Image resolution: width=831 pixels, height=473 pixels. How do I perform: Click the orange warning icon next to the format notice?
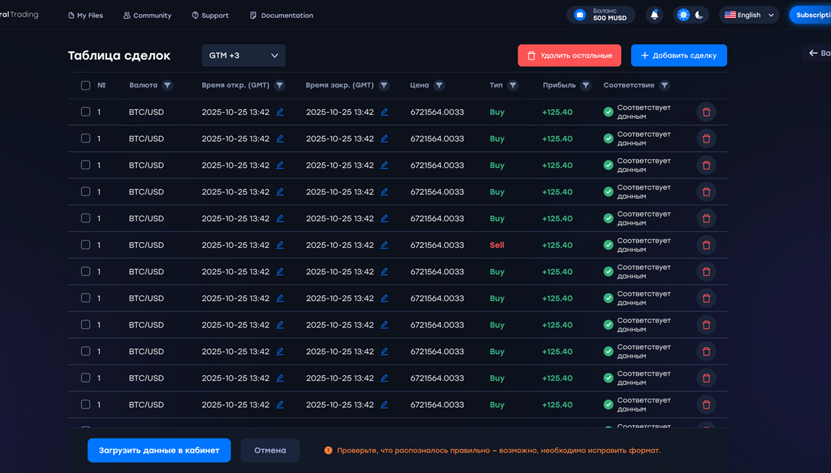click(x=328, y=450)
